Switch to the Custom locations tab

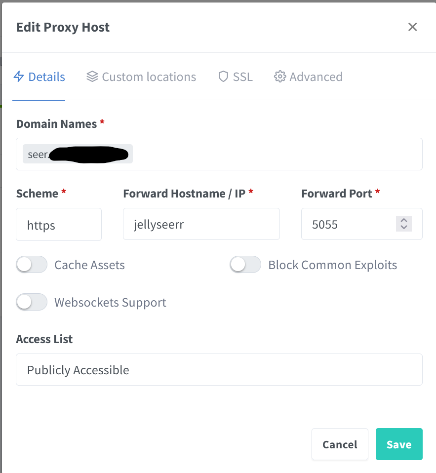tap(148, 77)
